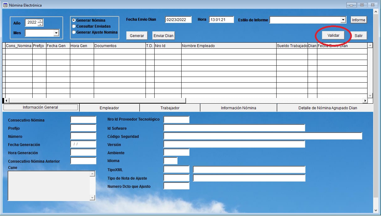Click the grid's scroll down arrow
Screen dimensions: 381x217
click(x=370, y=95)
